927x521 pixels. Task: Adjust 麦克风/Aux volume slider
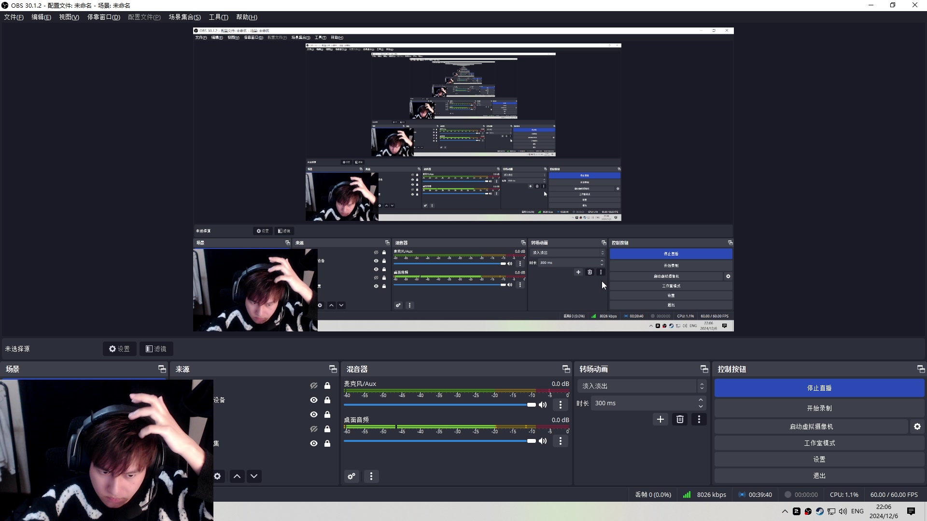click(x=440, y=405)
